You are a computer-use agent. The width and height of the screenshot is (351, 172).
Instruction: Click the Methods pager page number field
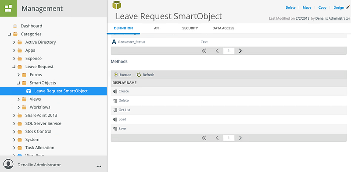click(x=229, y=138)
